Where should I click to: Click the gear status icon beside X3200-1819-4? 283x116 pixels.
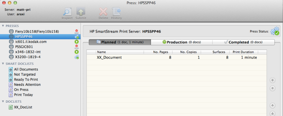point(77,57)
